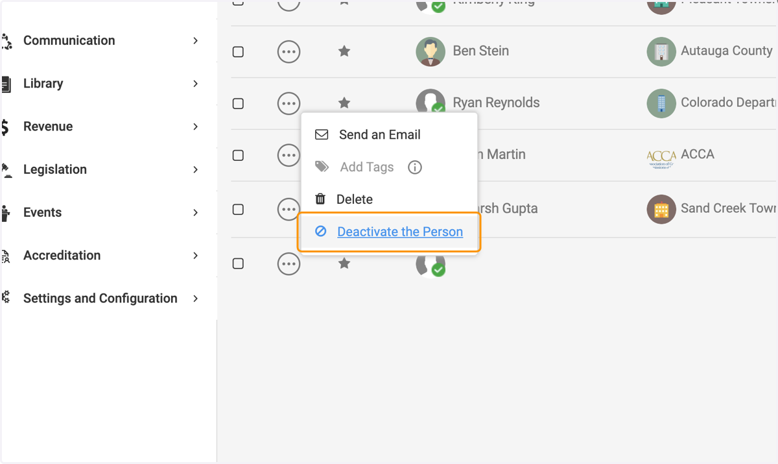Screen dimensions: 778x464
Task: Open three-dot menu in the ACCA row
Action: click(289, 155)
